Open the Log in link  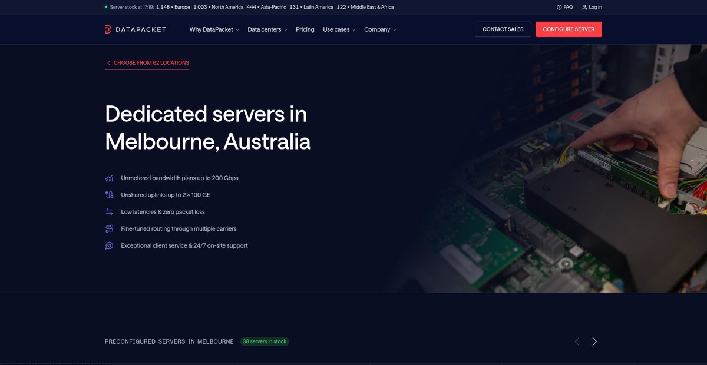point(592,7)
